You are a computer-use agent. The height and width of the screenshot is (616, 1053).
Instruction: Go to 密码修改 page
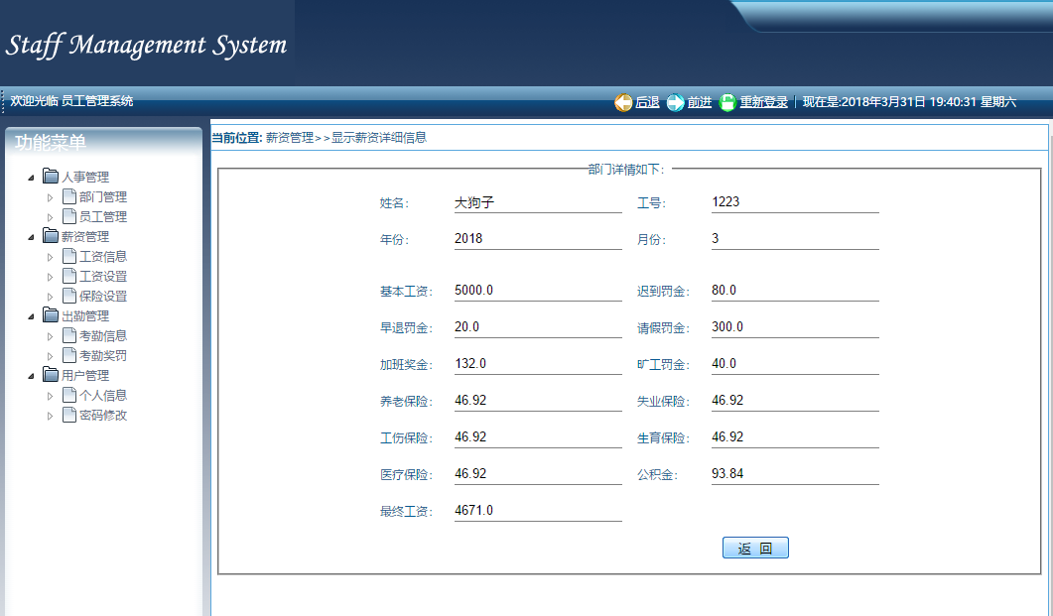103,416
